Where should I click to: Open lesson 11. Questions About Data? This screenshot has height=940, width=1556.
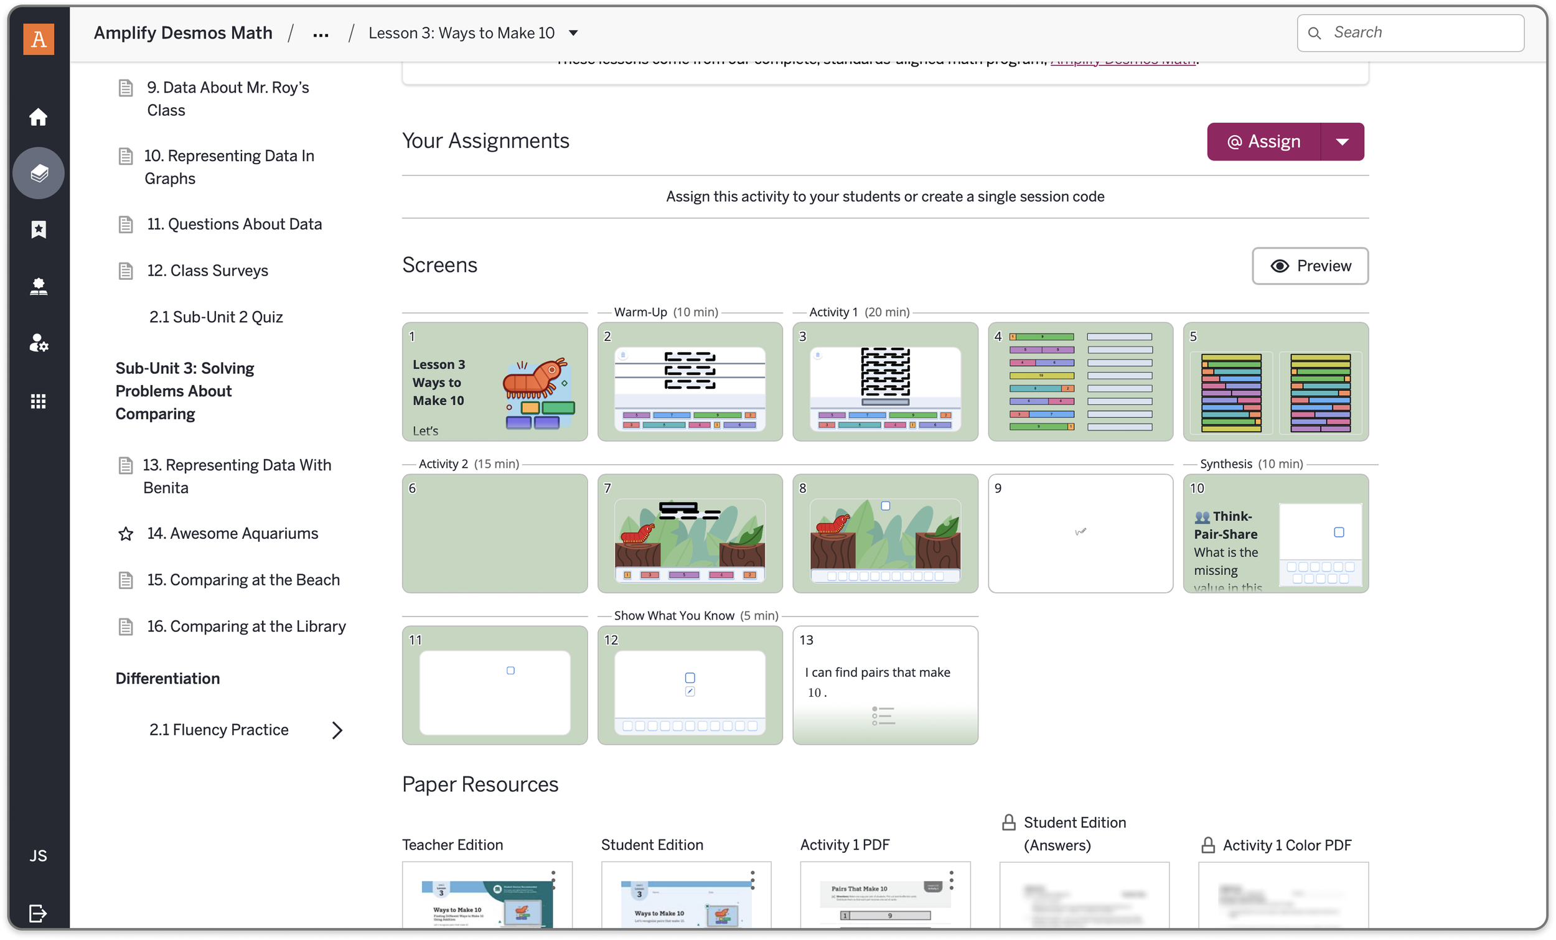234,225
